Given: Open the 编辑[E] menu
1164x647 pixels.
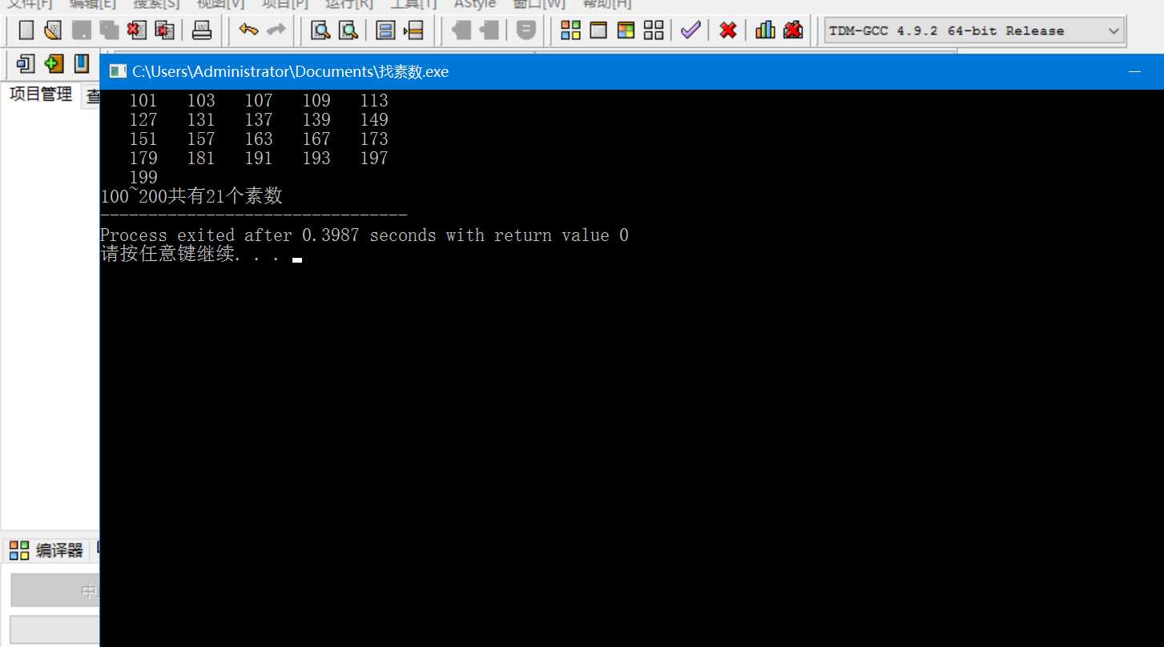Looking at the screenshot, I should click(92, 4).
